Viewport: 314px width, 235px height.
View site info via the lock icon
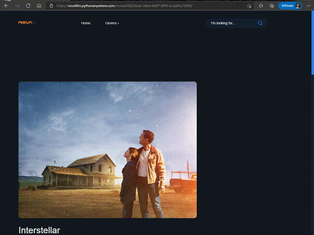51,6
